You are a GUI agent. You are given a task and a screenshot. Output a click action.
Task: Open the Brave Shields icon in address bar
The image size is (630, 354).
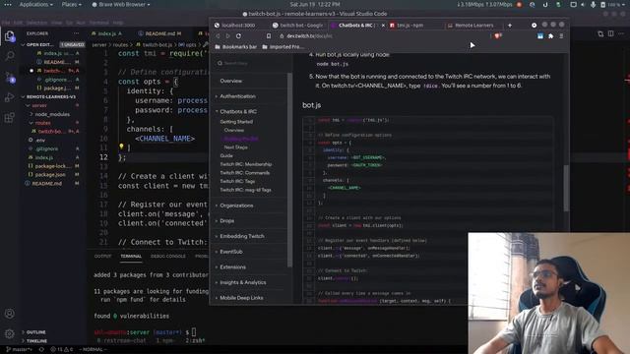pyautogui.click(x=498, y=36)
